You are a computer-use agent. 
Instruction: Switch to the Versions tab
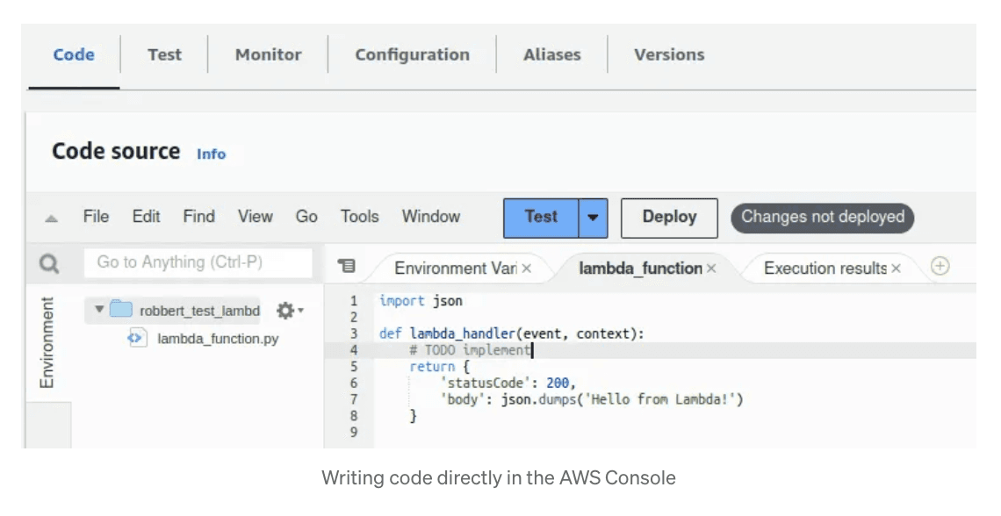pyautogui.click(x=669, y=55)
